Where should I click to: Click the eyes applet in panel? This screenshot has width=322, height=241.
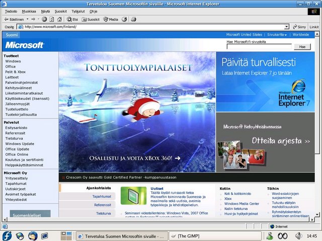(x=283, y=236)
